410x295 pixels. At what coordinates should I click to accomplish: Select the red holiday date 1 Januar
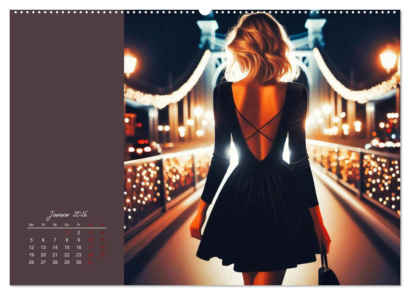point(67,233)
